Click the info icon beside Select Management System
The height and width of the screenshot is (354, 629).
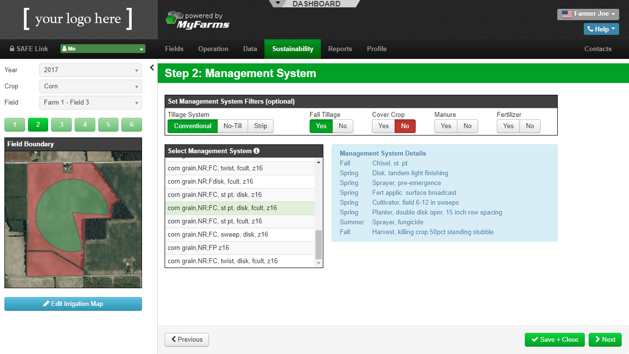257,151
